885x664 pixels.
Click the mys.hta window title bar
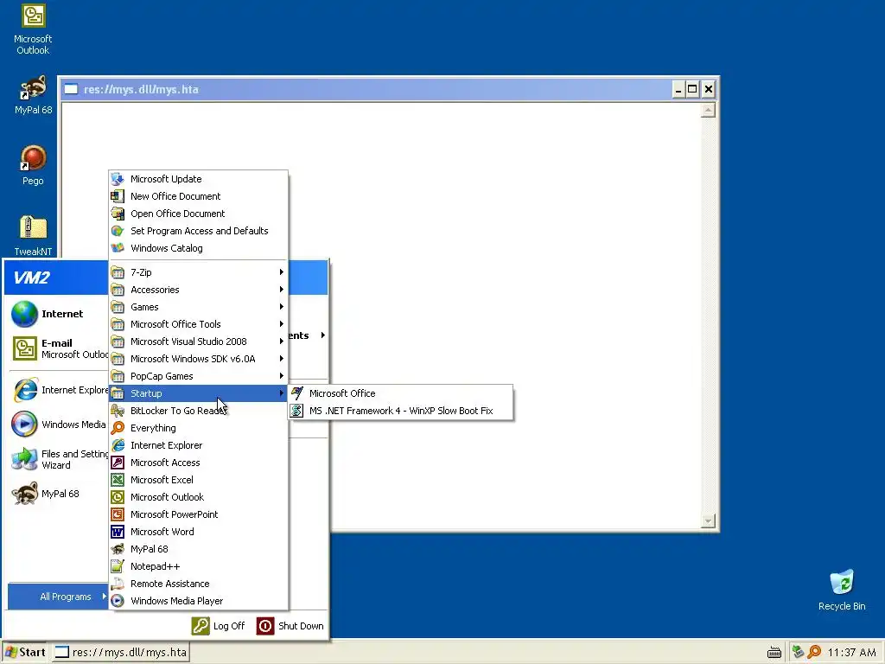click(366, 89)
